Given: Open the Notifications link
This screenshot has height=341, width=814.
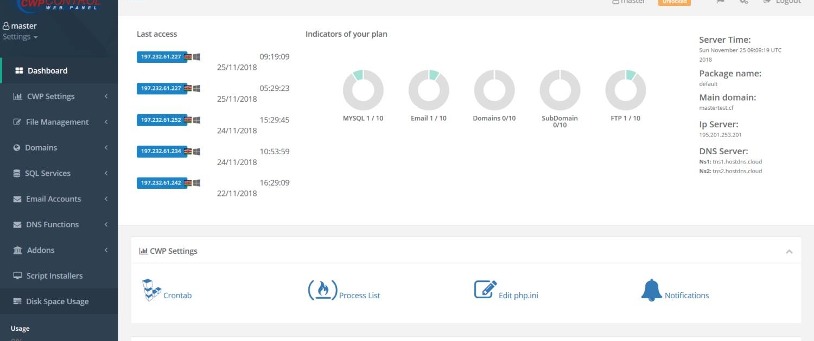Looking at the screenshot, I should pyautogui.click(x=687, y=296).
